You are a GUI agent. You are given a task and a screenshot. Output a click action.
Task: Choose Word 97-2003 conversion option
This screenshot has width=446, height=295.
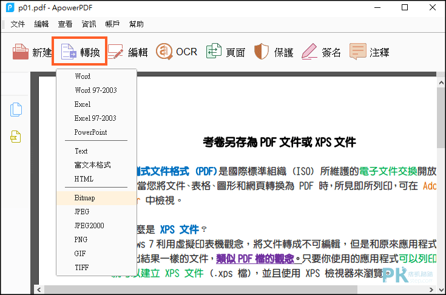96,90
